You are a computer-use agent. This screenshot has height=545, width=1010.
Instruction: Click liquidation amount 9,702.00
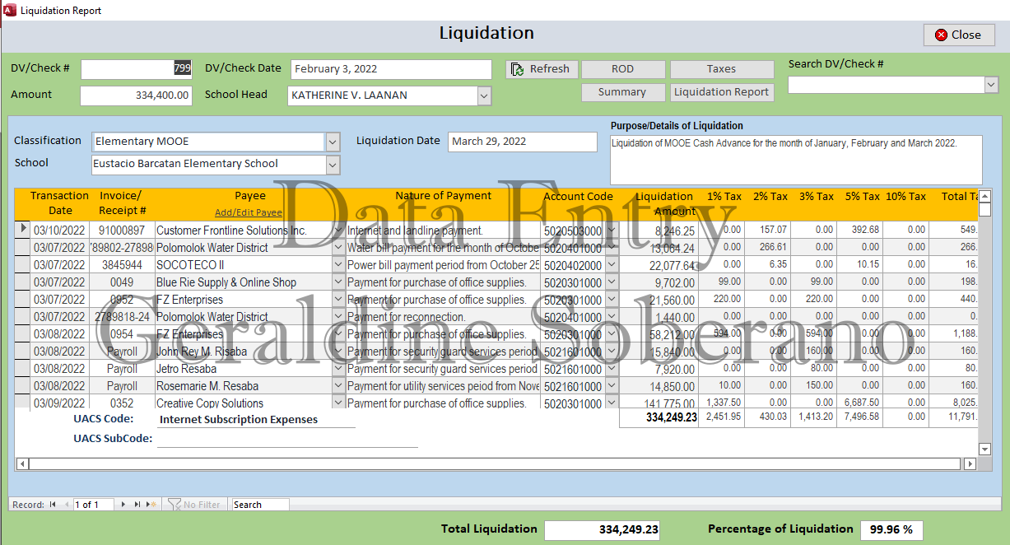tap(658, 282)
